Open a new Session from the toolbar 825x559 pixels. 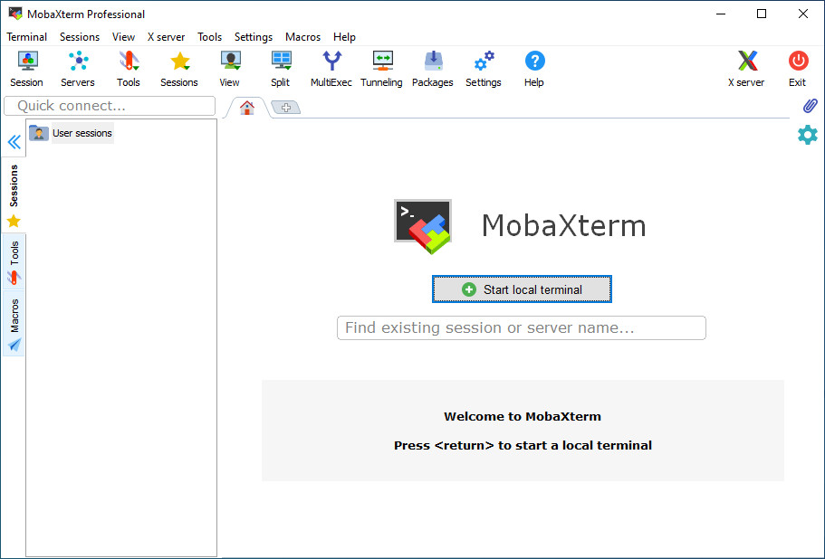click(26, 69)
